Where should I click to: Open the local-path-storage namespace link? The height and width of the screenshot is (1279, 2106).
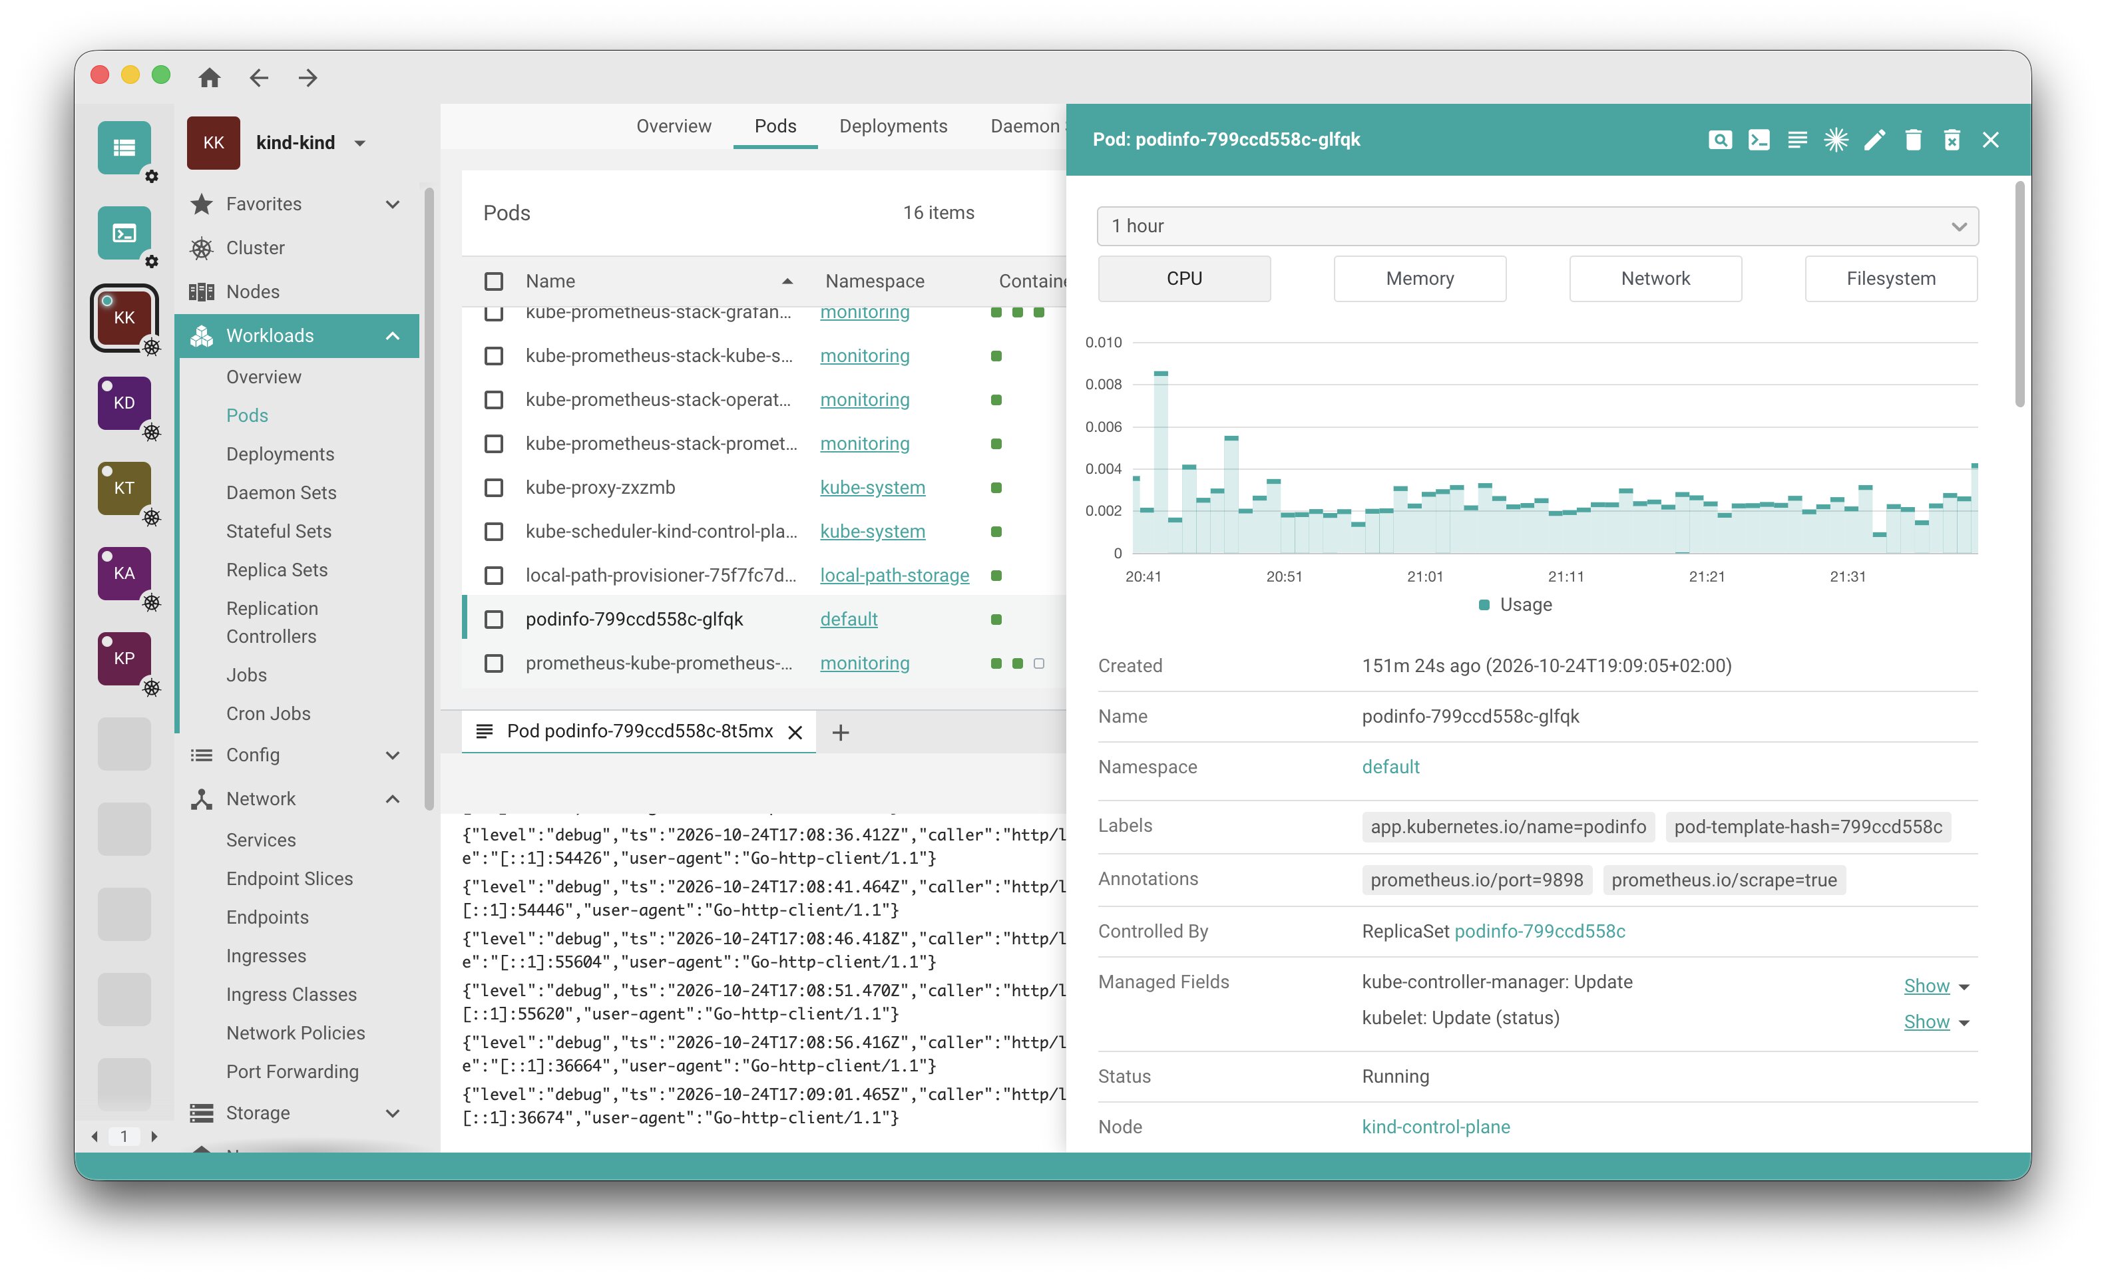894,575
